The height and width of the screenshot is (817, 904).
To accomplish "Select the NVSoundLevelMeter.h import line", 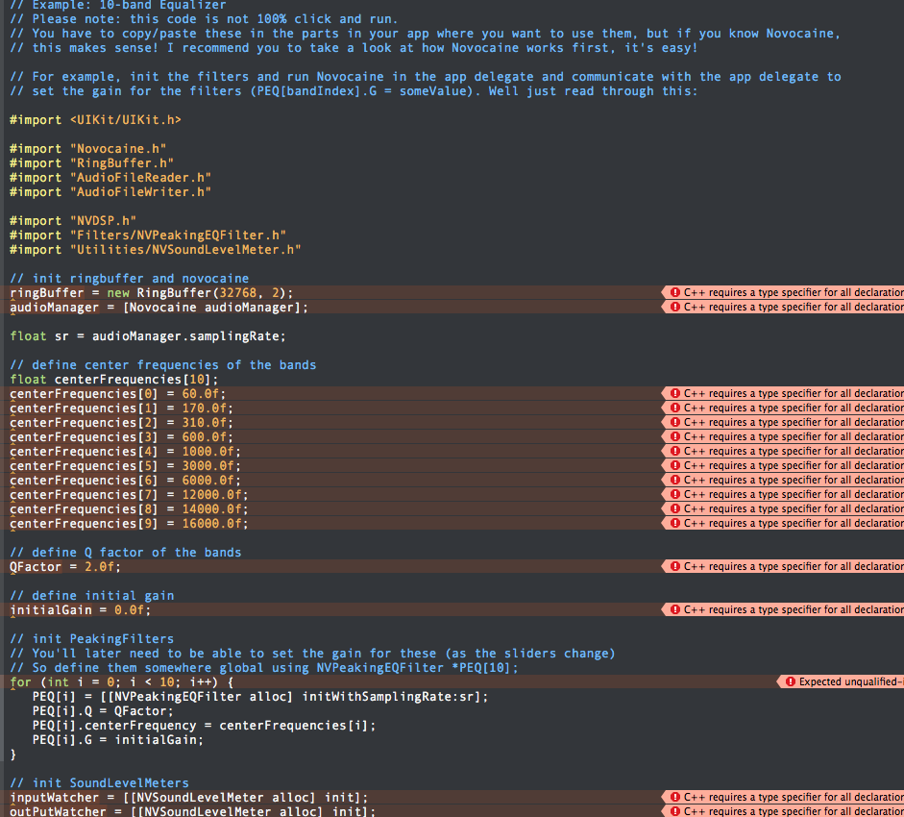I will coord(156,250).
